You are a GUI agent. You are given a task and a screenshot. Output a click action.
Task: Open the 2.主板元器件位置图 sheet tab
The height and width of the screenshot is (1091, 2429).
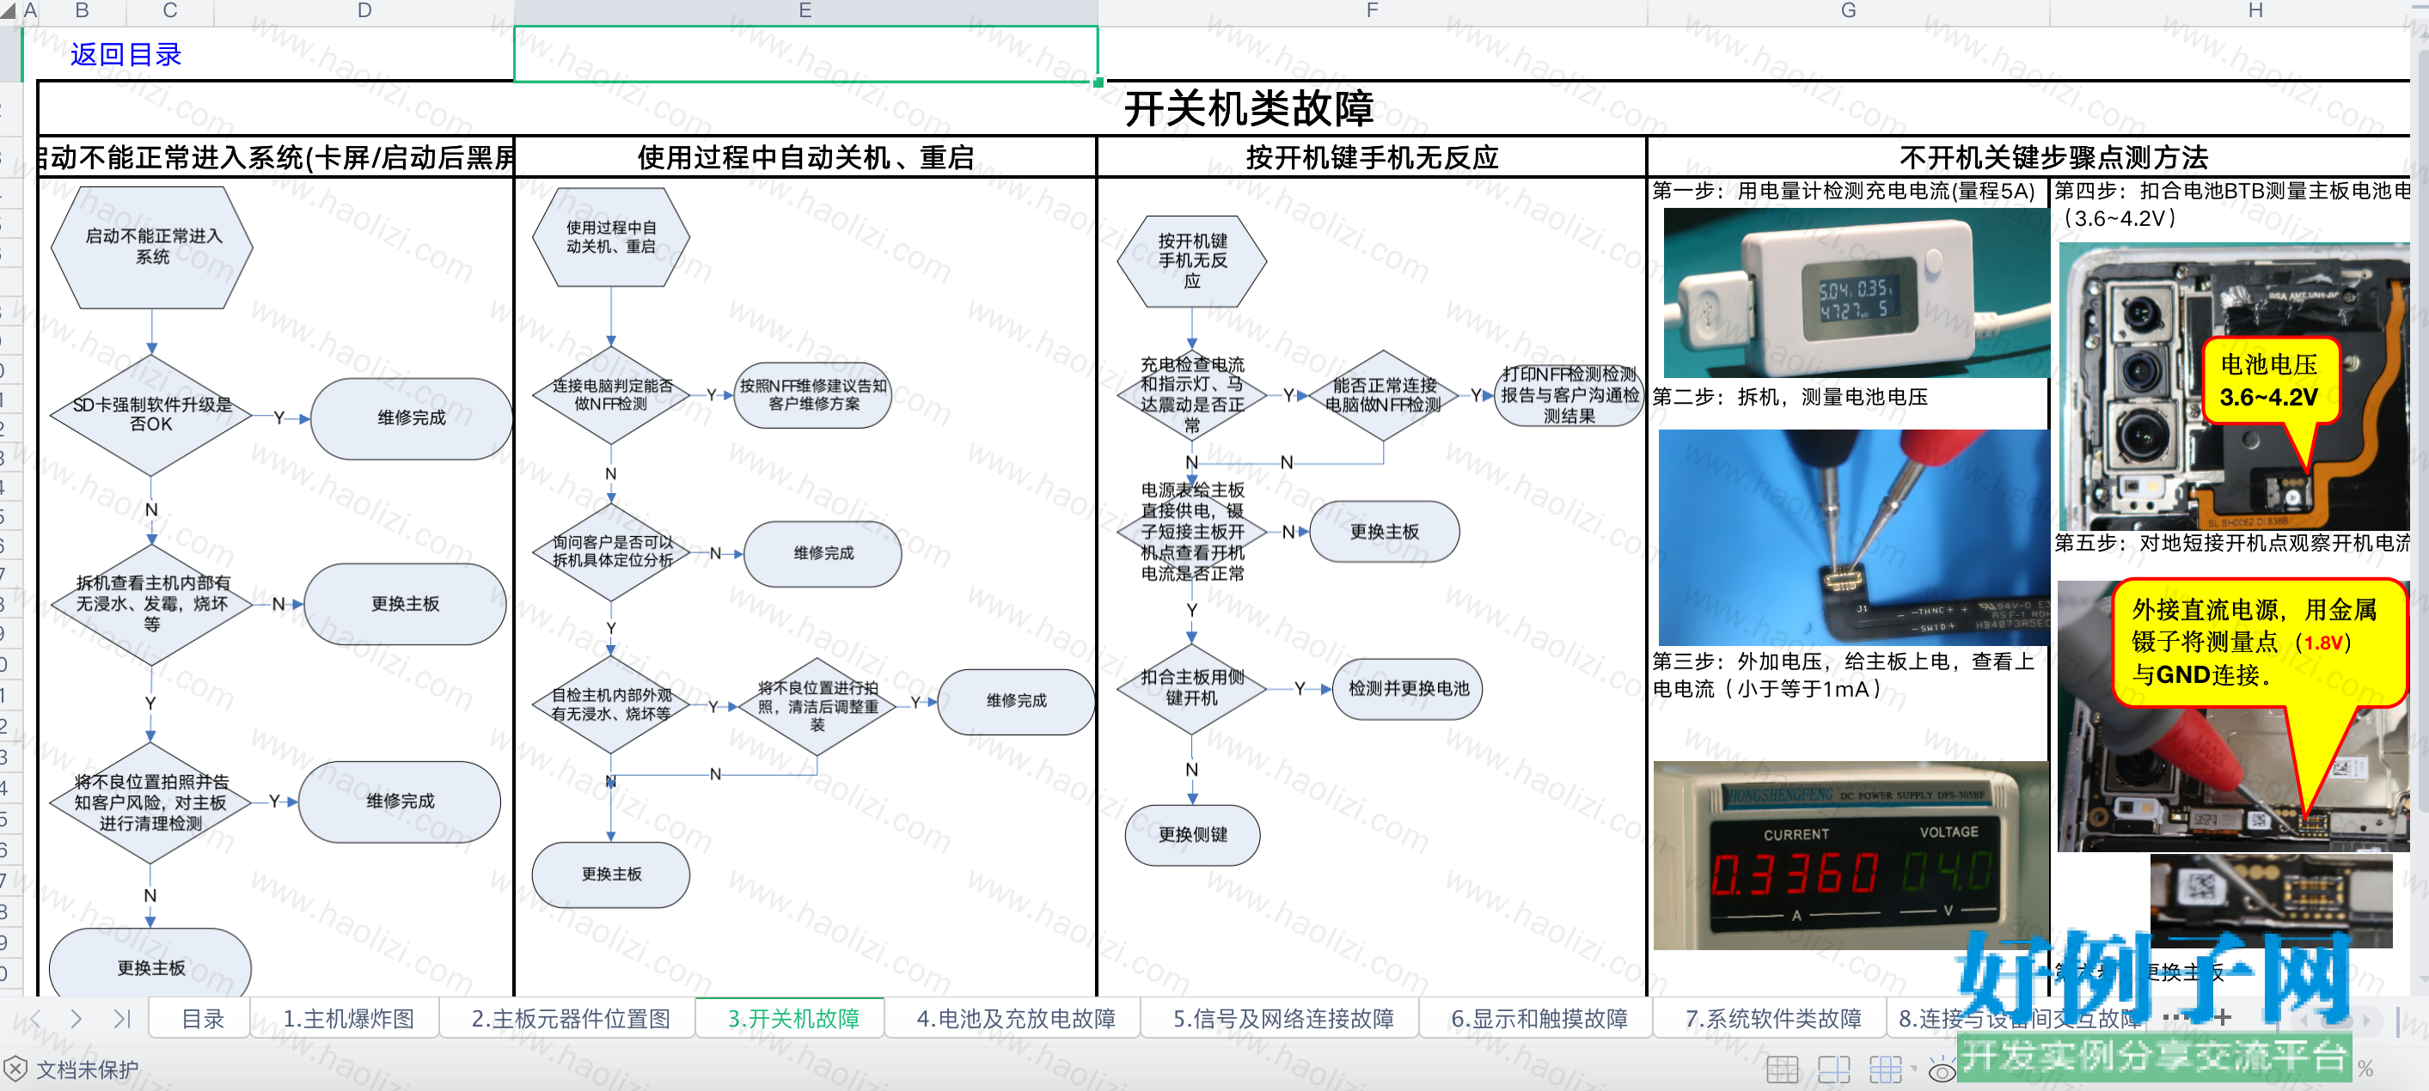click(571, 1019)
